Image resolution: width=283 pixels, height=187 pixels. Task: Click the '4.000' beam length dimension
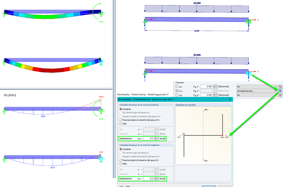(197, 31)
